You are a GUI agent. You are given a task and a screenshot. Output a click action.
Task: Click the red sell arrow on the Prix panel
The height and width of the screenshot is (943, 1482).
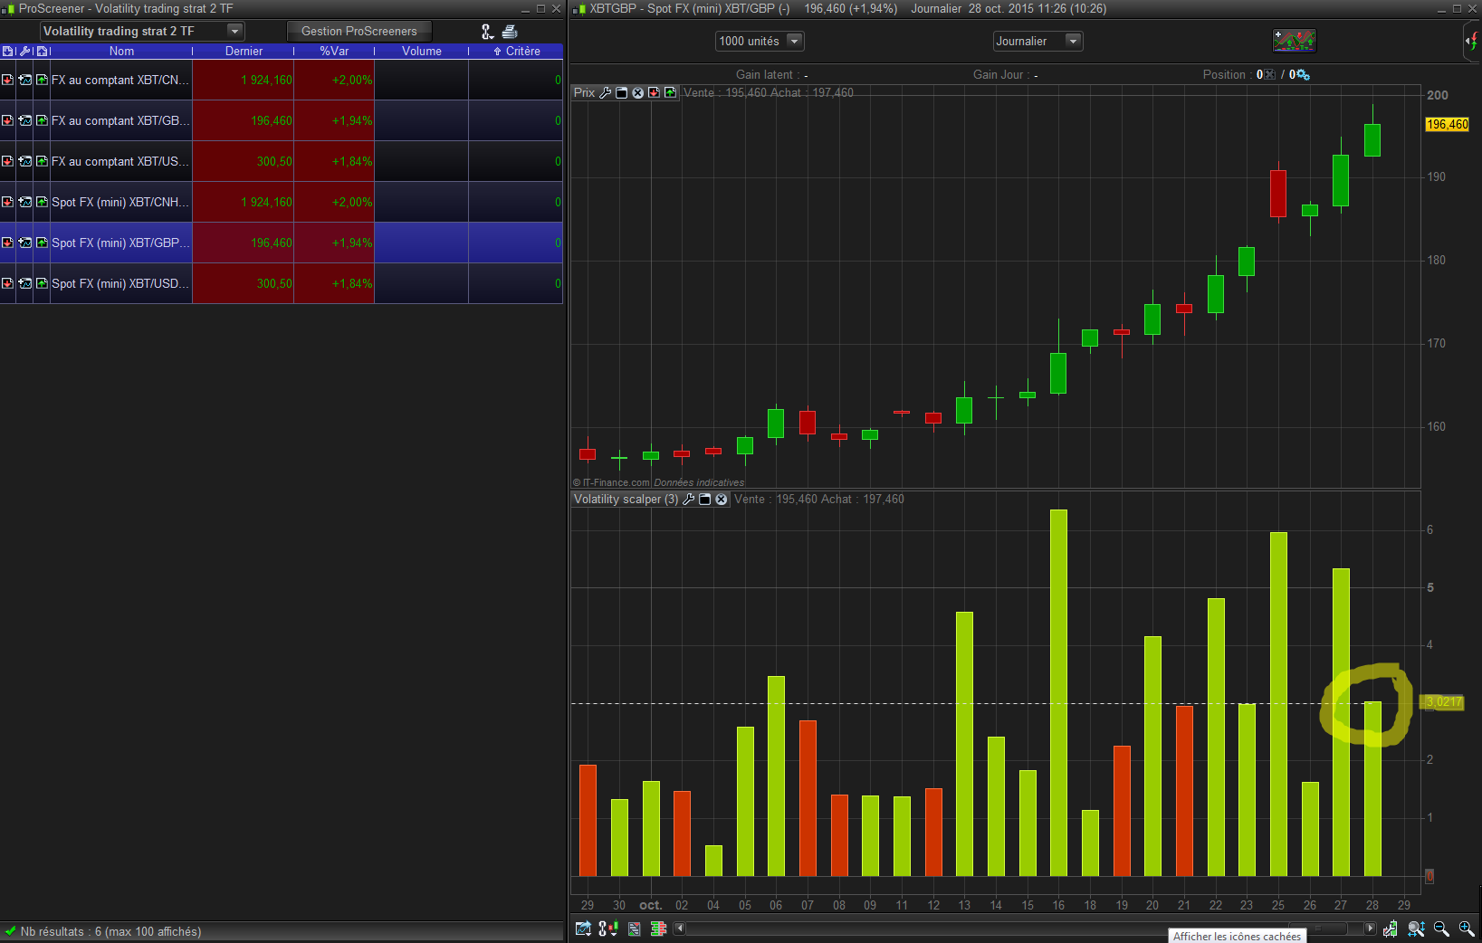654,92
